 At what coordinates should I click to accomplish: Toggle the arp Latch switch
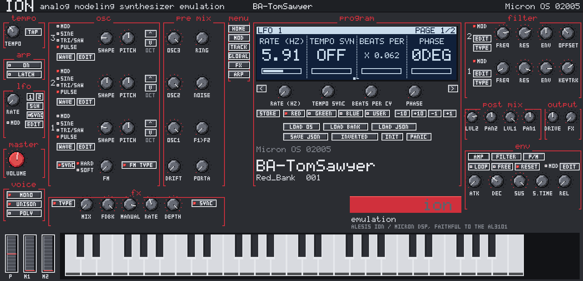pyautogui.click(x=24, y=74)
